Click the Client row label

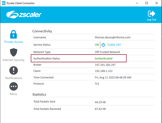tap(37, 71)
